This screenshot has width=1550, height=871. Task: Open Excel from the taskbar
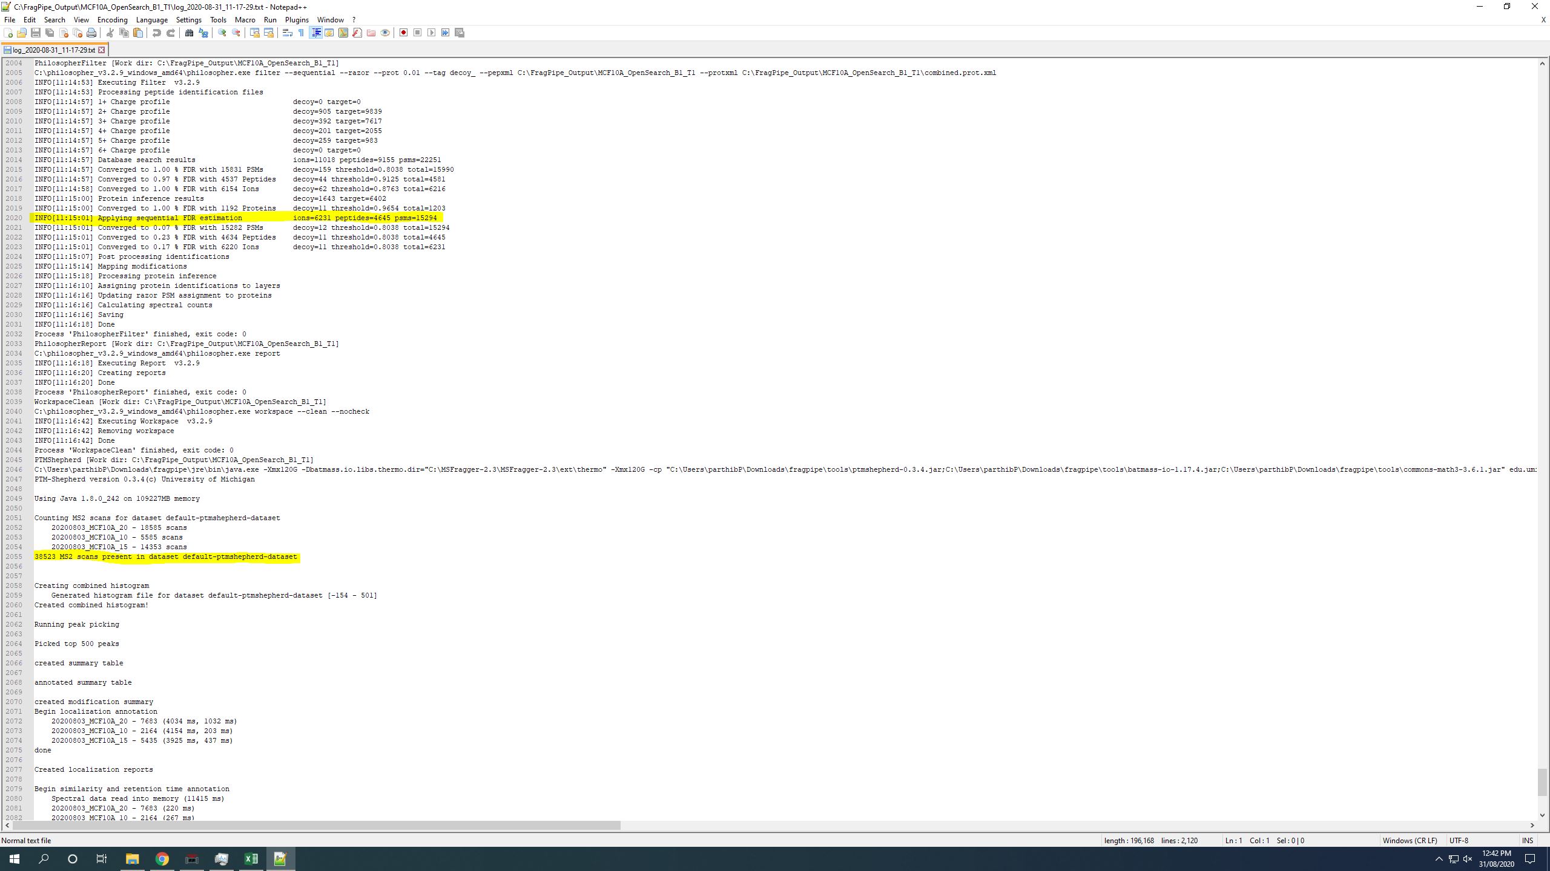point(251,858)
